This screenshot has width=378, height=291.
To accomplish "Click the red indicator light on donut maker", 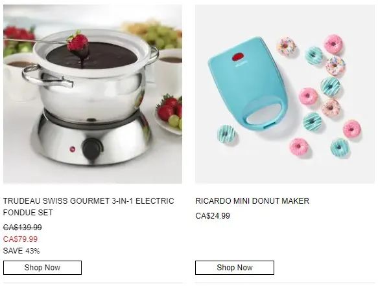I will [x=238, y=58].
